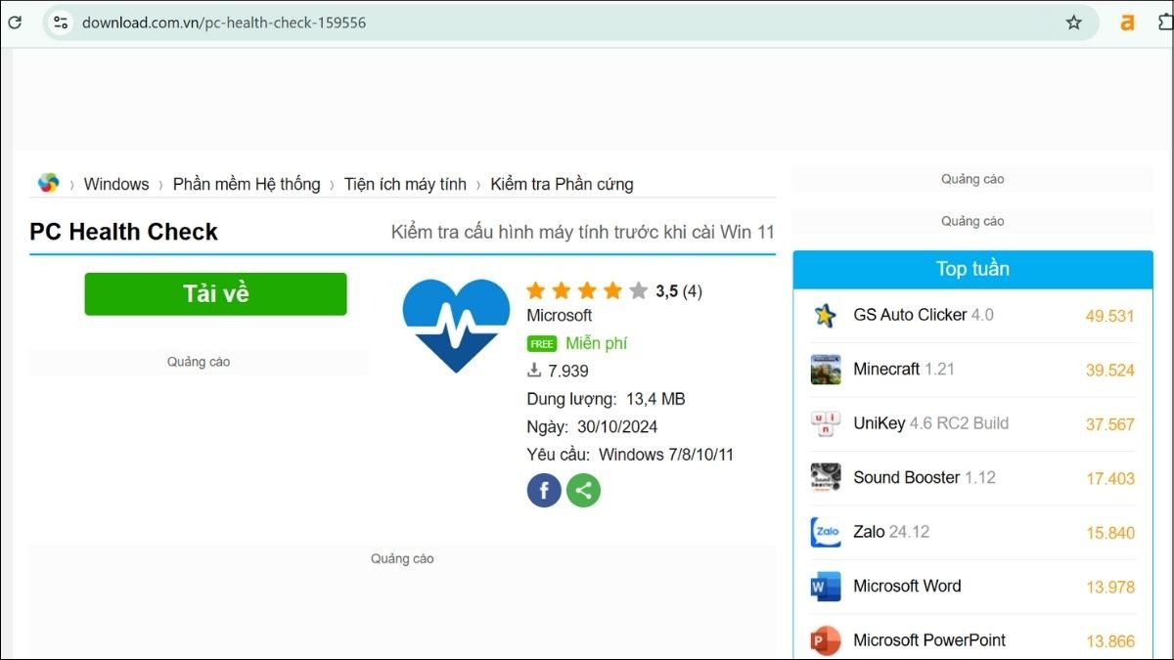This screenshot has width=1174, height=660.
Task: Click the 49.531 download count
Action: [x=1109, y=316]
